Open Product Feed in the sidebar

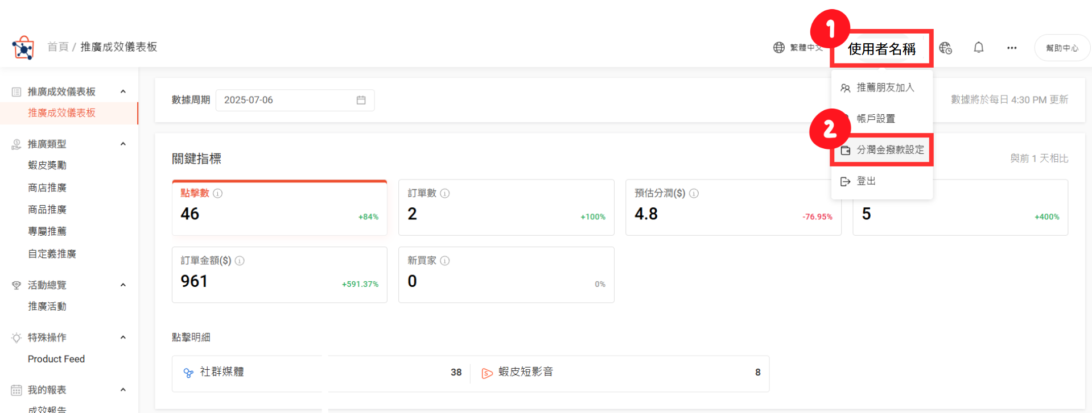56,359
